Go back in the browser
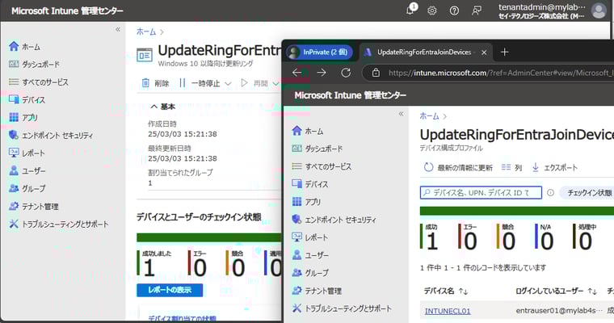 click(296, 73)
